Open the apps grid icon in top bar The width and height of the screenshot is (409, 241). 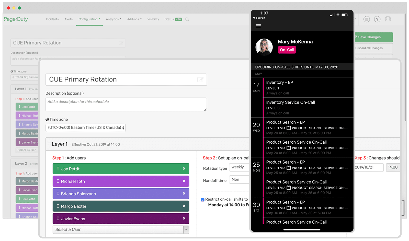click(x=367, y=19)
